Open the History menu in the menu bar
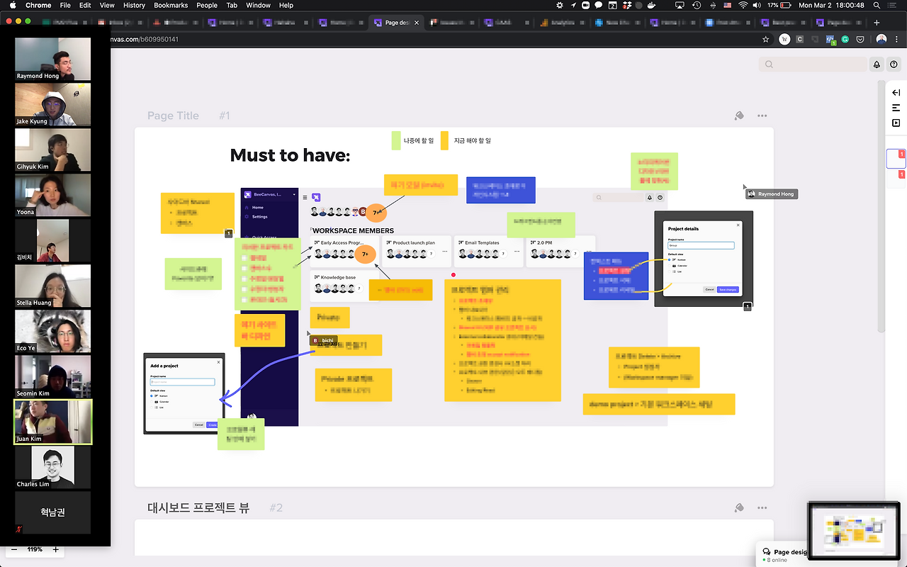Viewport: 907px width, 567px height. pos(134,5)
